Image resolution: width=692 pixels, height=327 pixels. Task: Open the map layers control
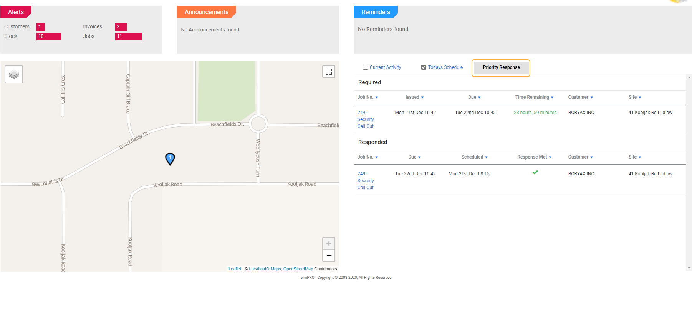pos(14,74)
